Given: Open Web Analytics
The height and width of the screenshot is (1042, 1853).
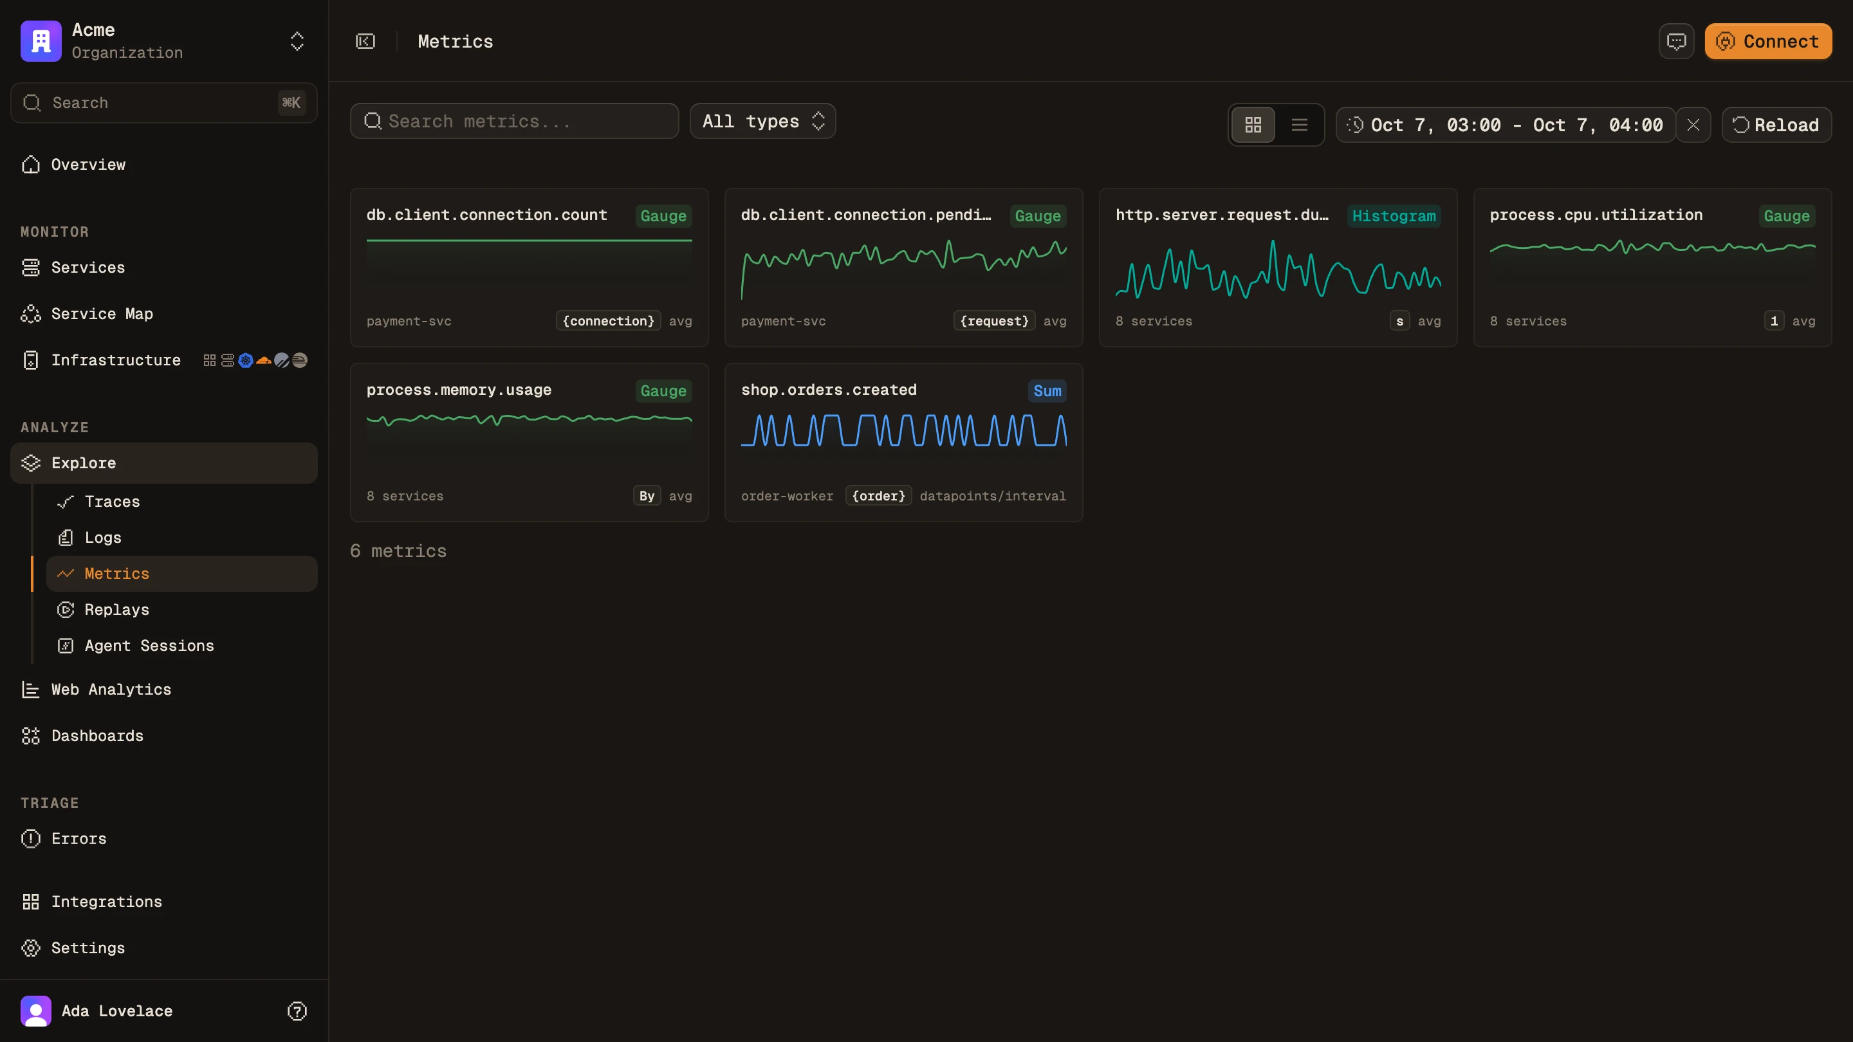Looking at the screenshot, I should tap(164, 690).
